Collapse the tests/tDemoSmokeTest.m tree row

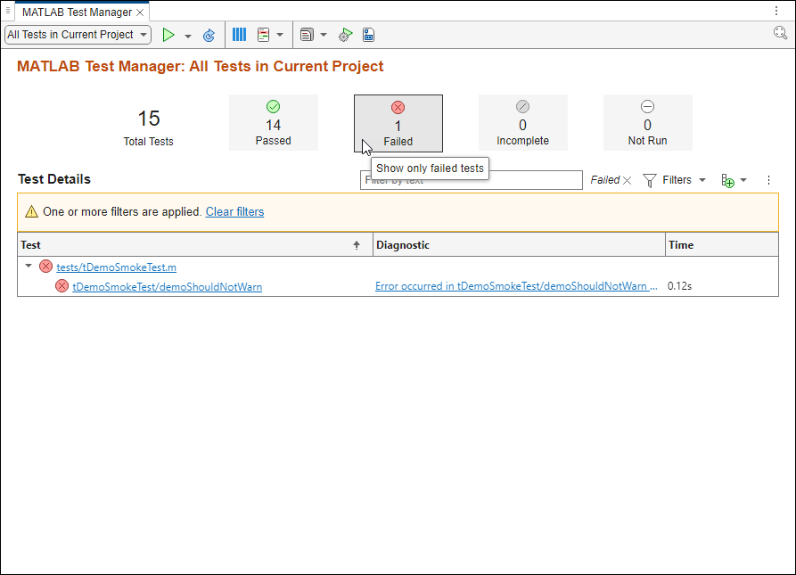click(x=29, y=266)
